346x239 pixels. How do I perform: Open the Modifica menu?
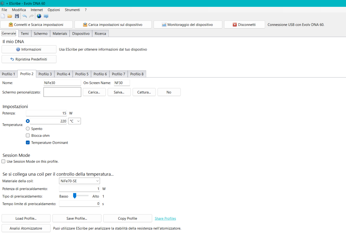[x=19, y=10]
